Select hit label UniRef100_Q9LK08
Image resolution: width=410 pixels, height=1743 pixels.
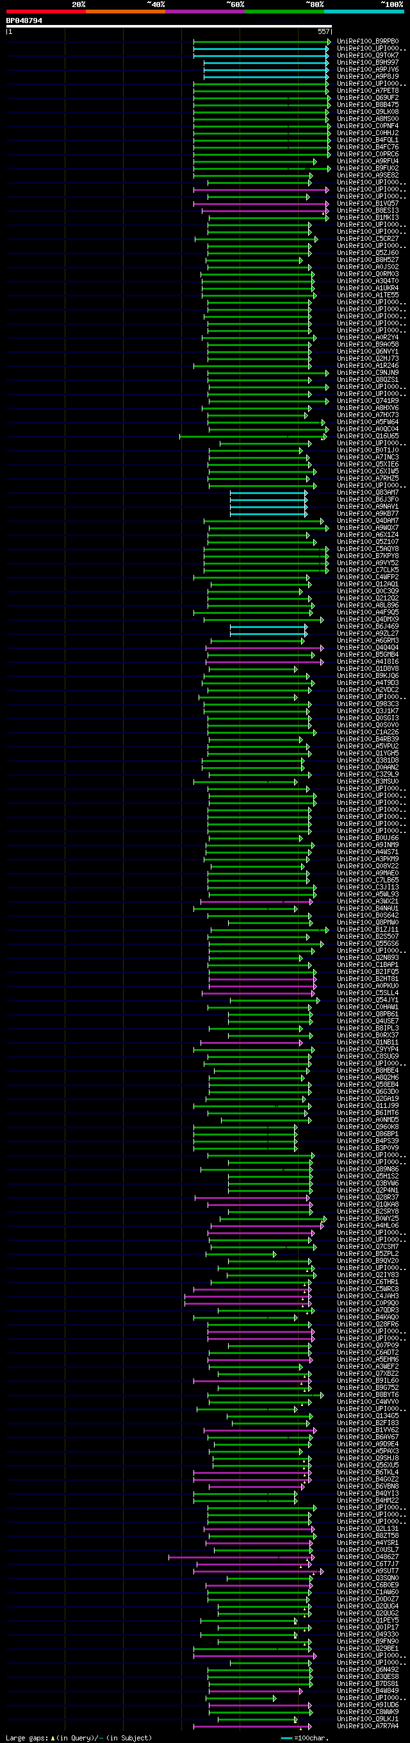click(368, 112)
